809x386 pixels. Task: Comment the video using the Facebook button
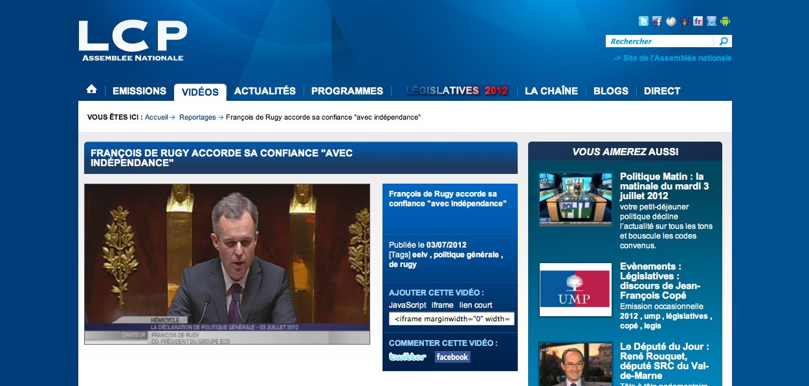[x=451, y=356]
